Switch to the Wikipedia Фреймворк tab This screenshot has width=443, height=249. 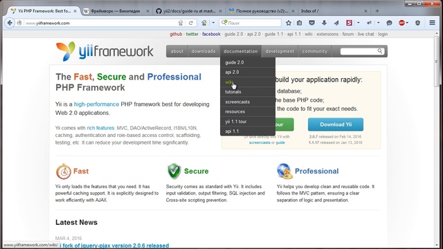tap(116, 11)
